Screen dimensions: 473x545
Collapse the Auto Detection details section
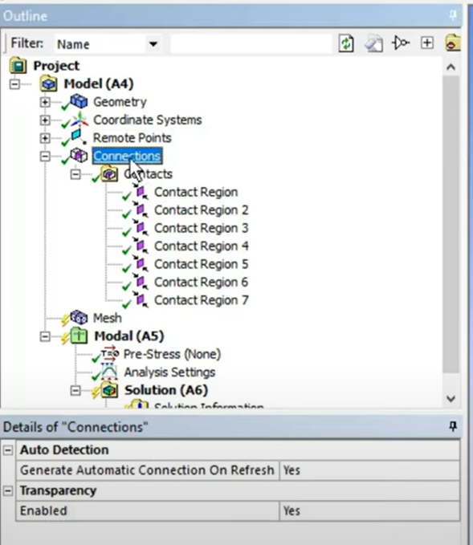8,450
